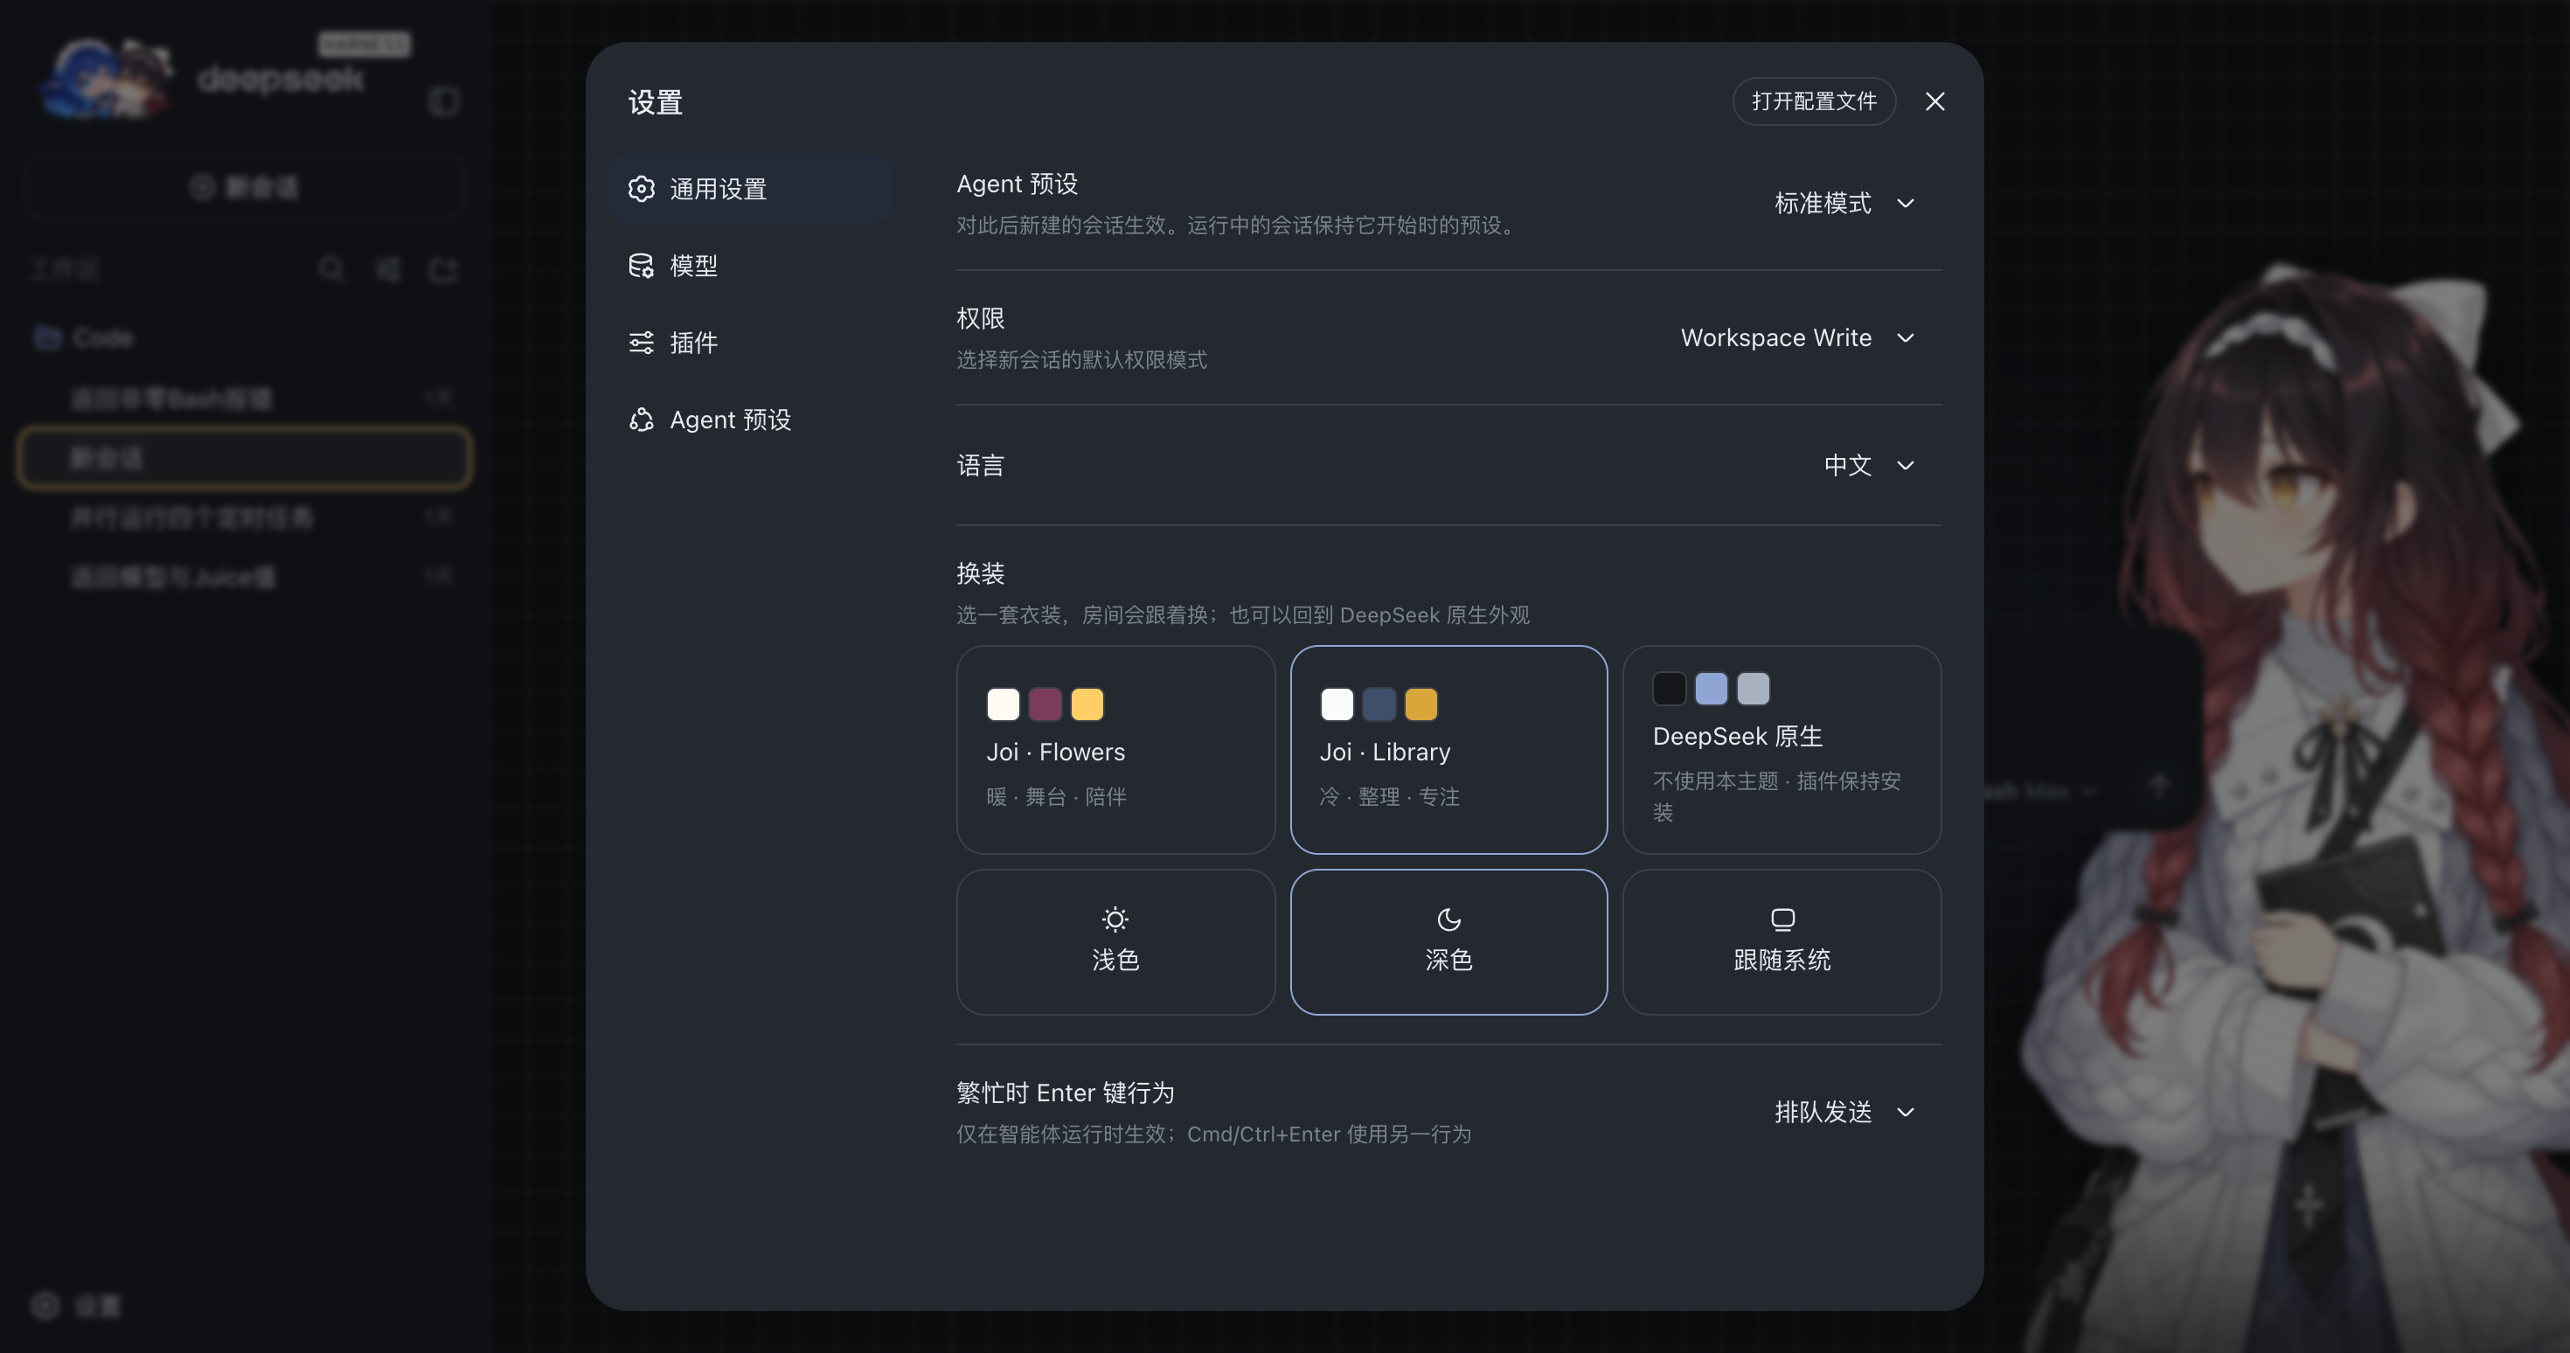Open the 权限 Workspace Write dropdown
This screenshot has height=1353, width=2570.
click(x=1798, y=338)
